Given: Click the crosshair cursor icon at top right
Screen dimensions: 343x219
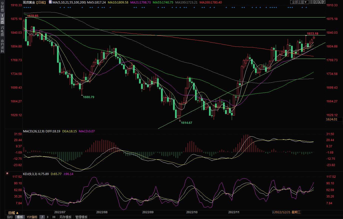Looking at the screenshot, I should [x=311, y=2].
